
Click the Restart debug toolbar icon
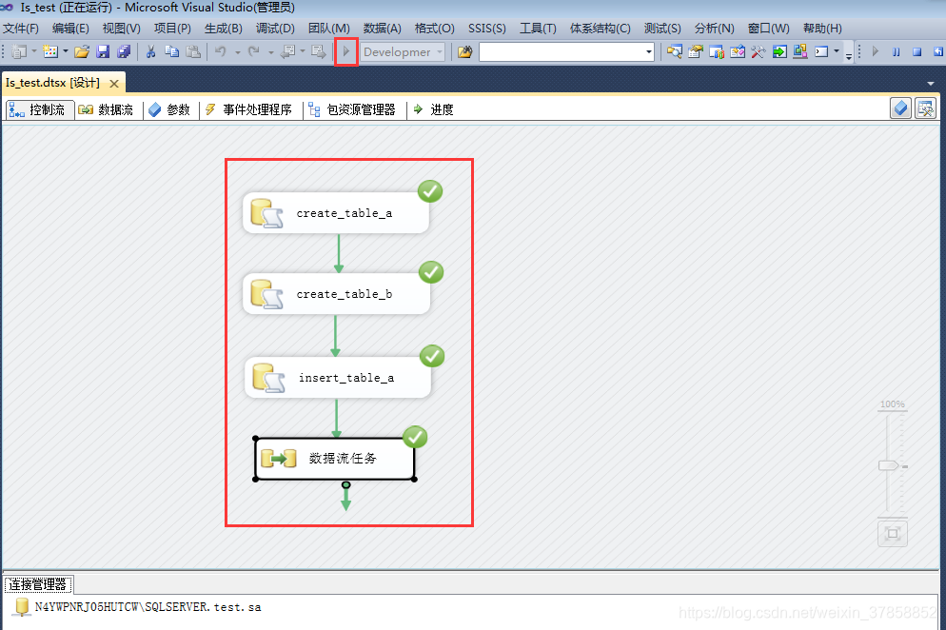pyautogui.click(x=938, y=52)
